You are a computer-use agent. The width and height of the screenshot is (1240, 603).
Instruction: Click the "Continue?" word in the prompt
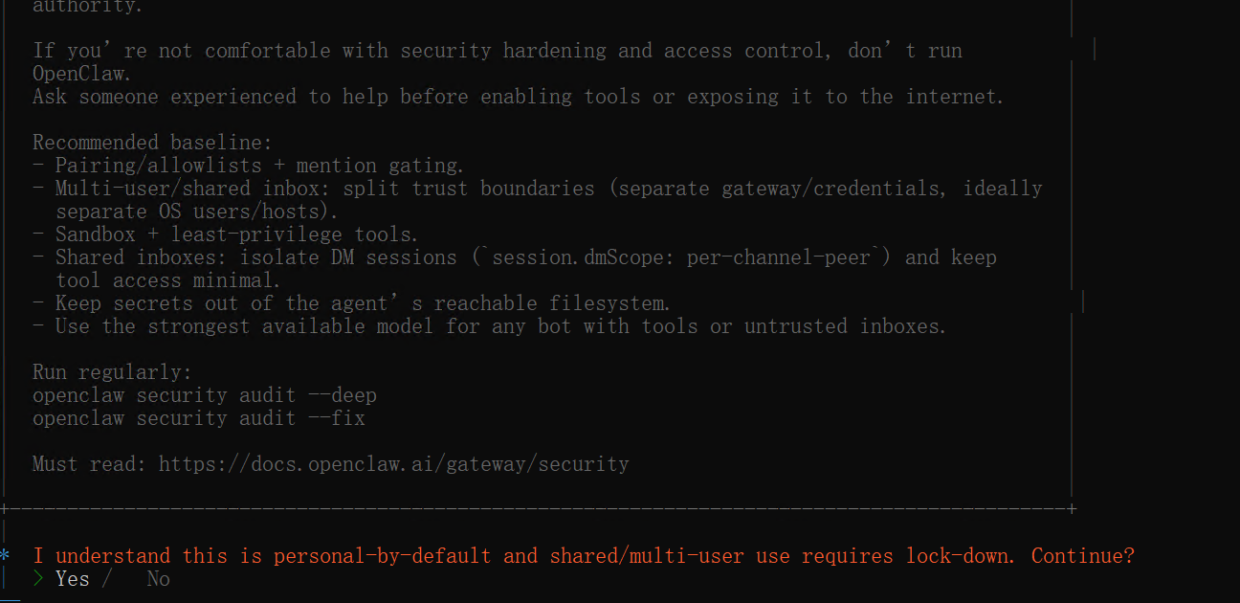click(x=1082, y=556)
